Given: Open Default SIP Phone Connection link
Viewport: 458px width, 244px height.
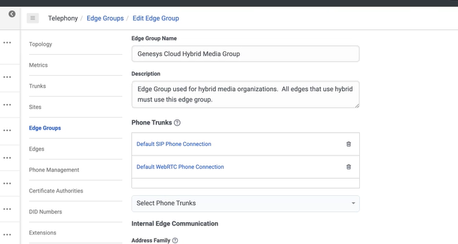Looking at the screenshot, I should click(x=174, y=144).
